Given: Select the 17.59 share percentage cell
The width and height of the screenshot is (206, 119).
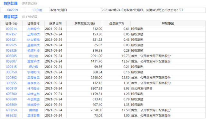Looking at the screenshot, I should [x=117, y=110].
